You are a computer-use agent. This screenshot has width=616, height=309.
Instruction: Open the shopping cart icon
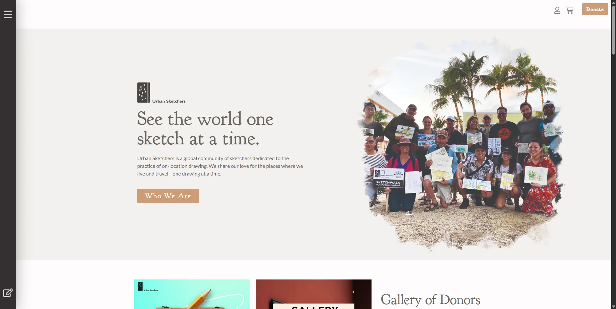(x=570, y=11)
